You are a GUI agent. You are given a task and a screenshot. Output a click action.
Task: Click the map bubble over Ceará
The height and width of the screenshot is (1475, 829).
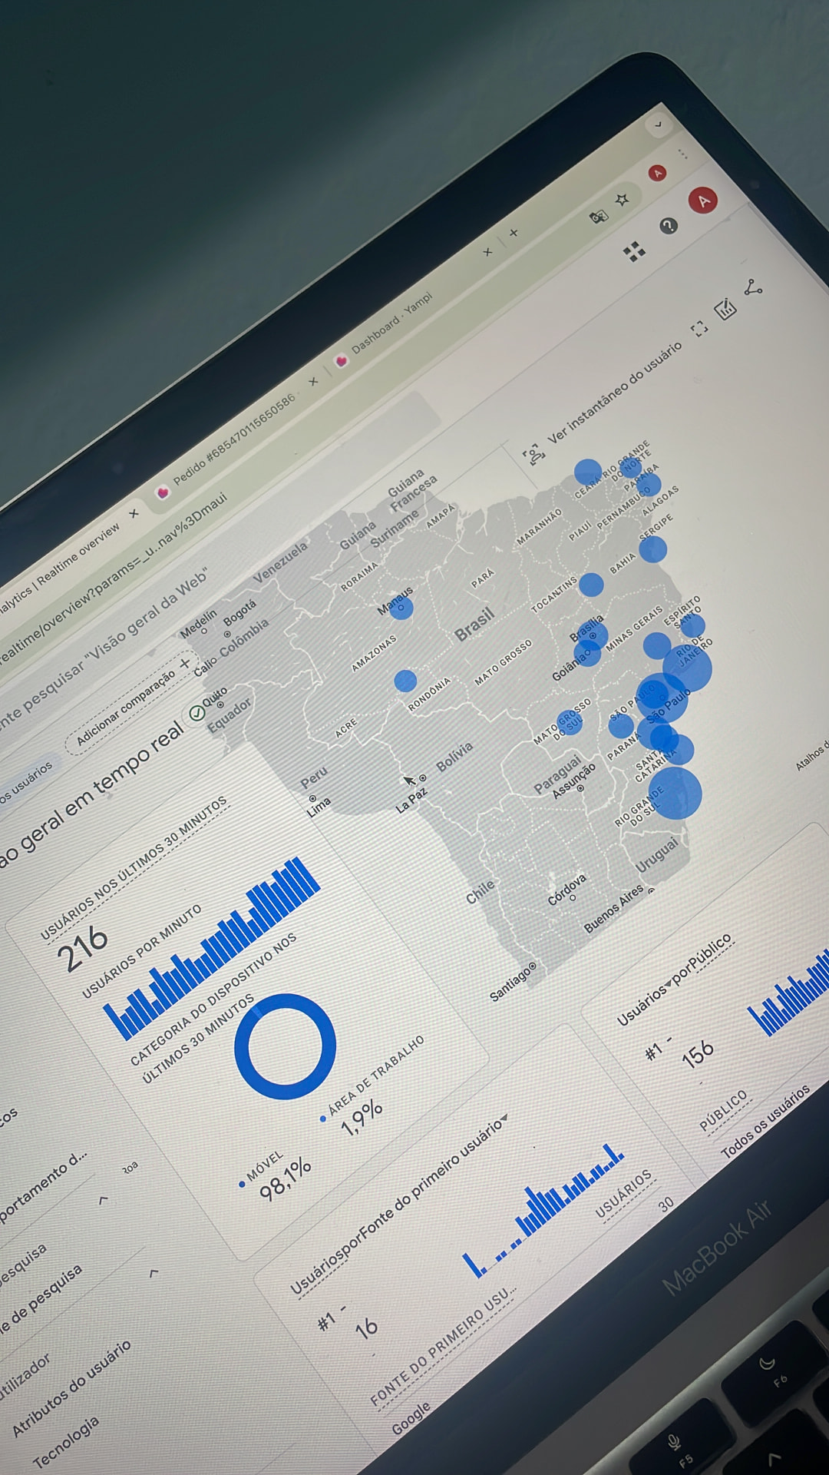[x=588, y=473]
